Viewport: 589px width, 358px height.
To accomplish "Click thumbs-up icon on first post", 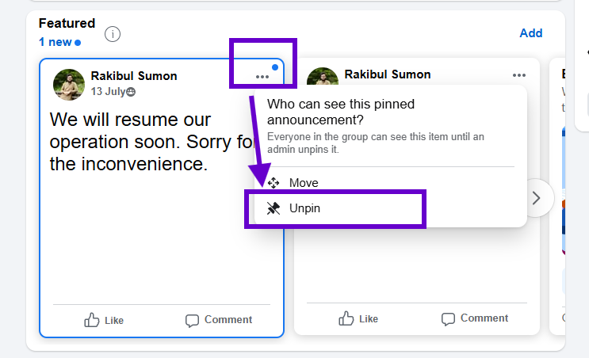I will [x=92, y=320].
